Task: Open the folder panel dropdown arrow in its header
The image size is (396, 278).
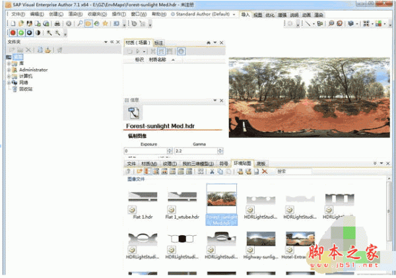Action: coord(106,42)
